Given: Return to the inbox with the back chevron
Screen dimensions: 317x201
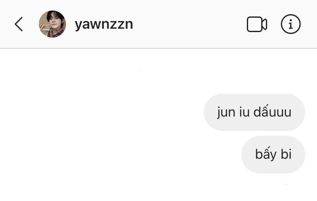Looking at the screenshot, I should (19, 24).
